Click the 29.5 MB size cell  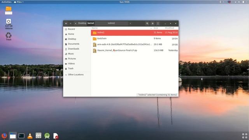pos(158,44)
